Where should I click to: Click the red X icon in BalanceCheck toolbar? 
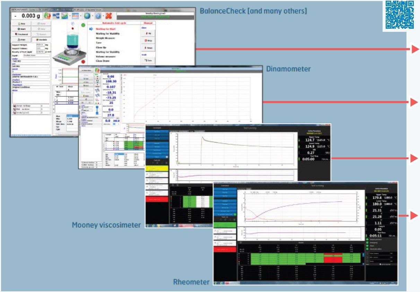[x=109, y=16]
